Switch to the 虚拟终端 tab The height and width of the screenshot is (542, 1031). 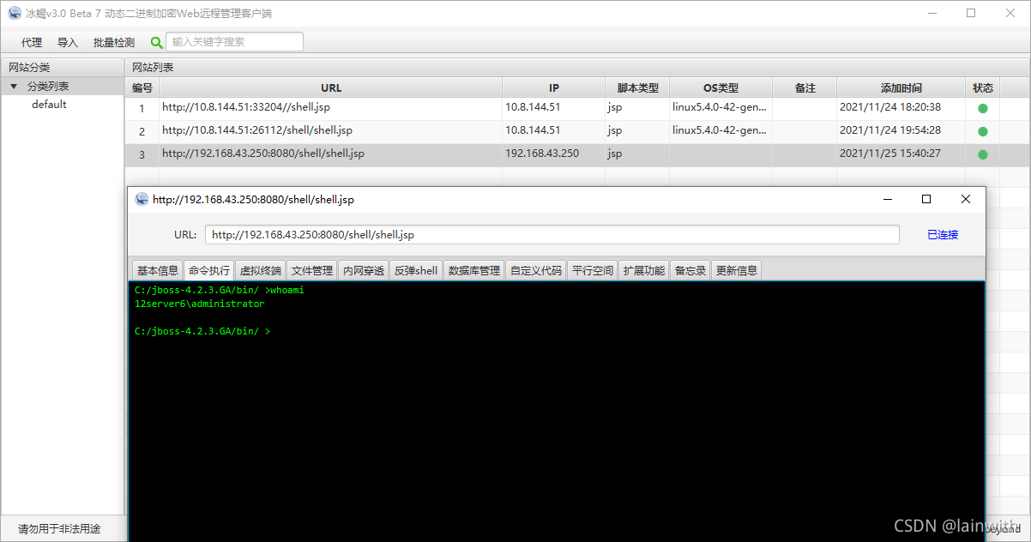click(260, 270)
